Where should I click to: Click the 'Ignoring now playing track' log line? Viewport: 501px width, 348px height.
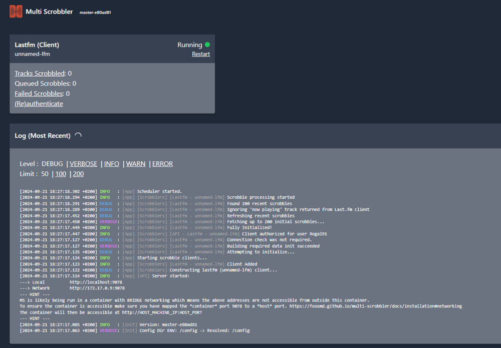(194, 209)
